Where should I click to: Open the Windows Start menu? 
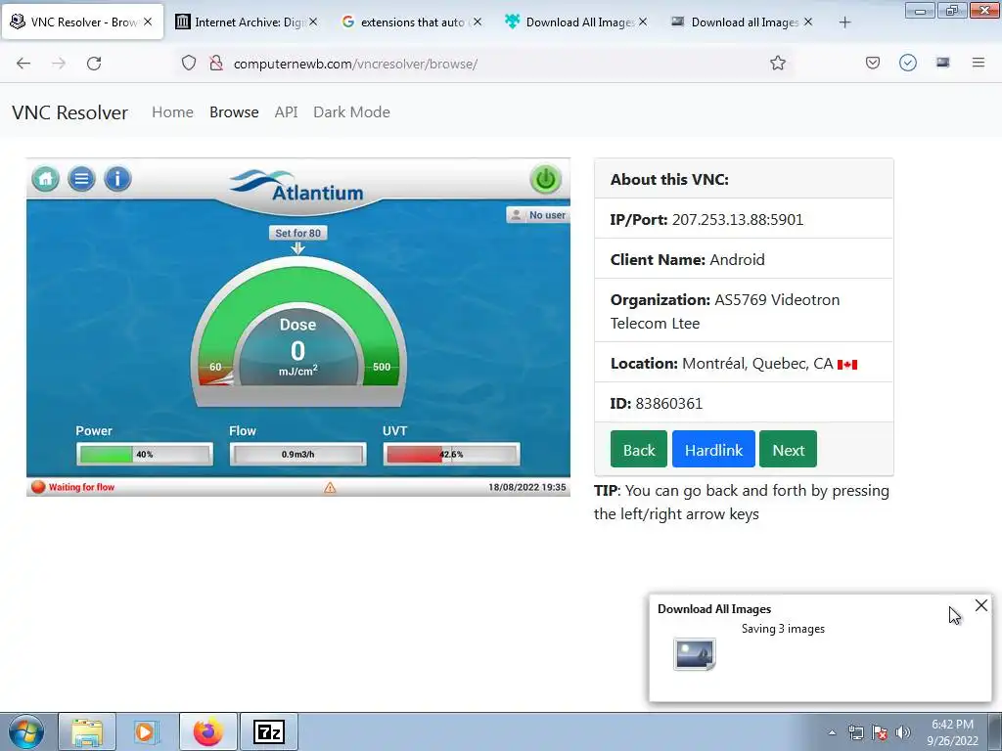coord(26,731)
